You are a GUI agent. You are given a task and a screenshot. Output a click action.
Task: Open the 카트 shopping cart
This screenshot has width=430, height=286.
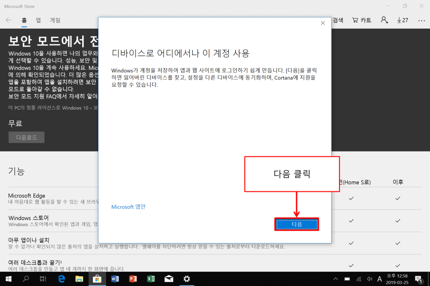click(x=361, y=20)
